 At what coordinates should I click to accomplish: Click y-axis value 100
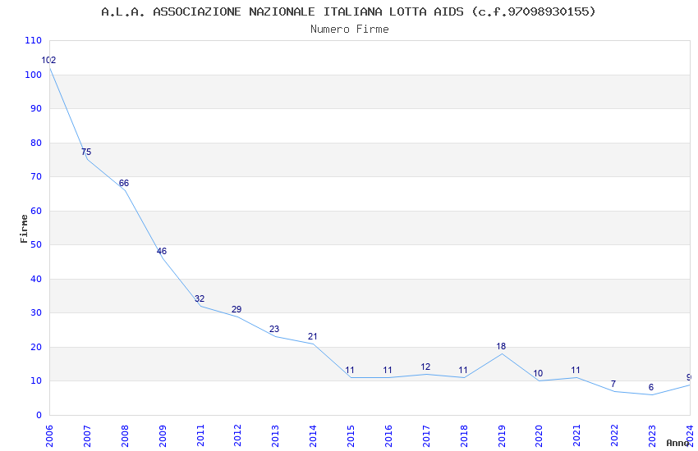[x=33, y=75]
